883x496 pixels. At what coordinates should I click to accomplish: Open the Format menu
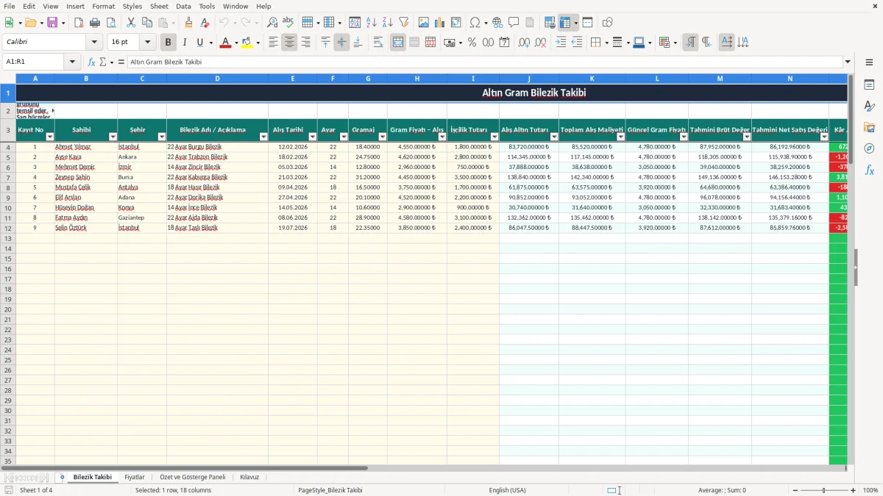coord(104,6)
